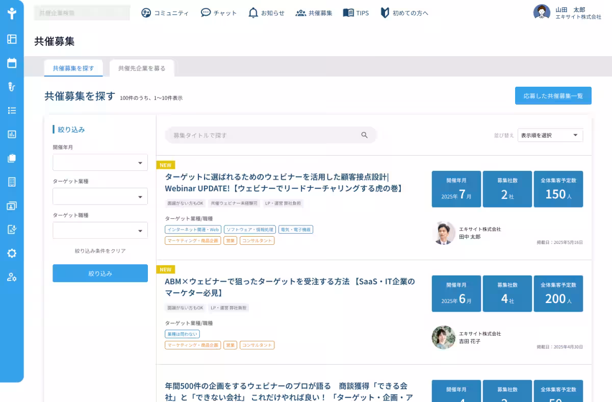612x402 pixels.
Task: Click the 応募した共催募集一覧 button
Action: tap(553, 95)
